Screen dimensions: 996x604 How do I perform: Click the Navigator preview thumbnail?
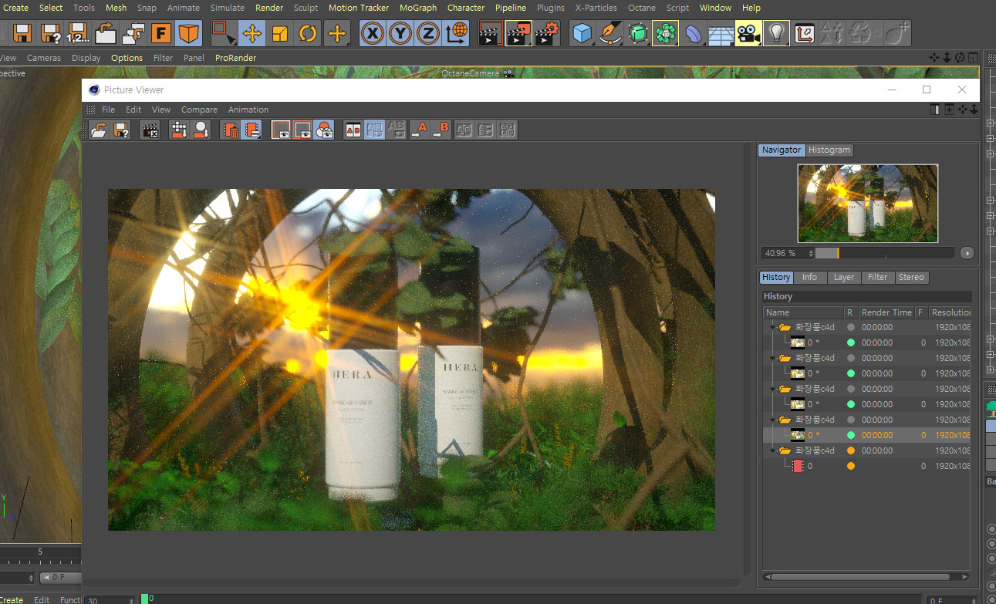(868, 203)
